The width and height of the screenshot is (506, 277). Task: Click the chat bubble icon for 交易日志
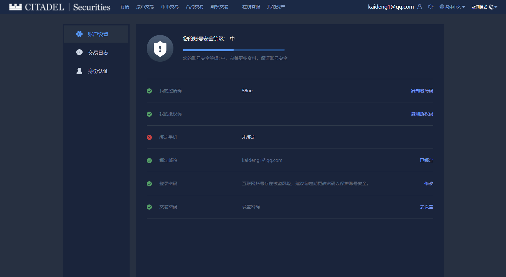[79, 52]
